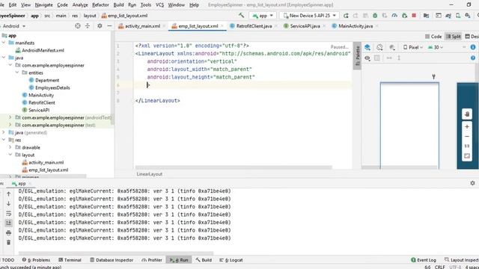Click the locate target icon in the Project panel
The height and width of the screenshot is (269, 479).
(x=78, y=26)
